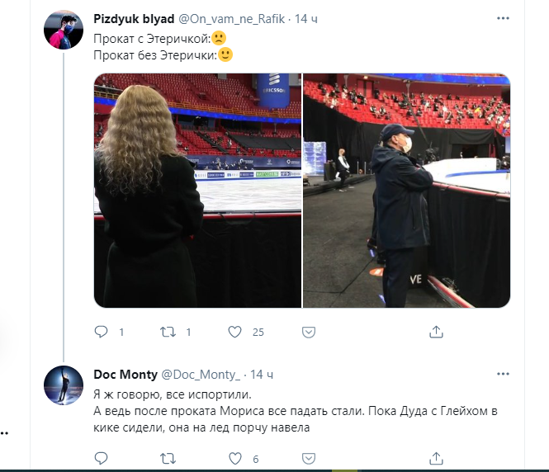Reply to Doc Monty's tweet
Image resolution: width=549 pixels, height=472 pixels.
point(102,458)
